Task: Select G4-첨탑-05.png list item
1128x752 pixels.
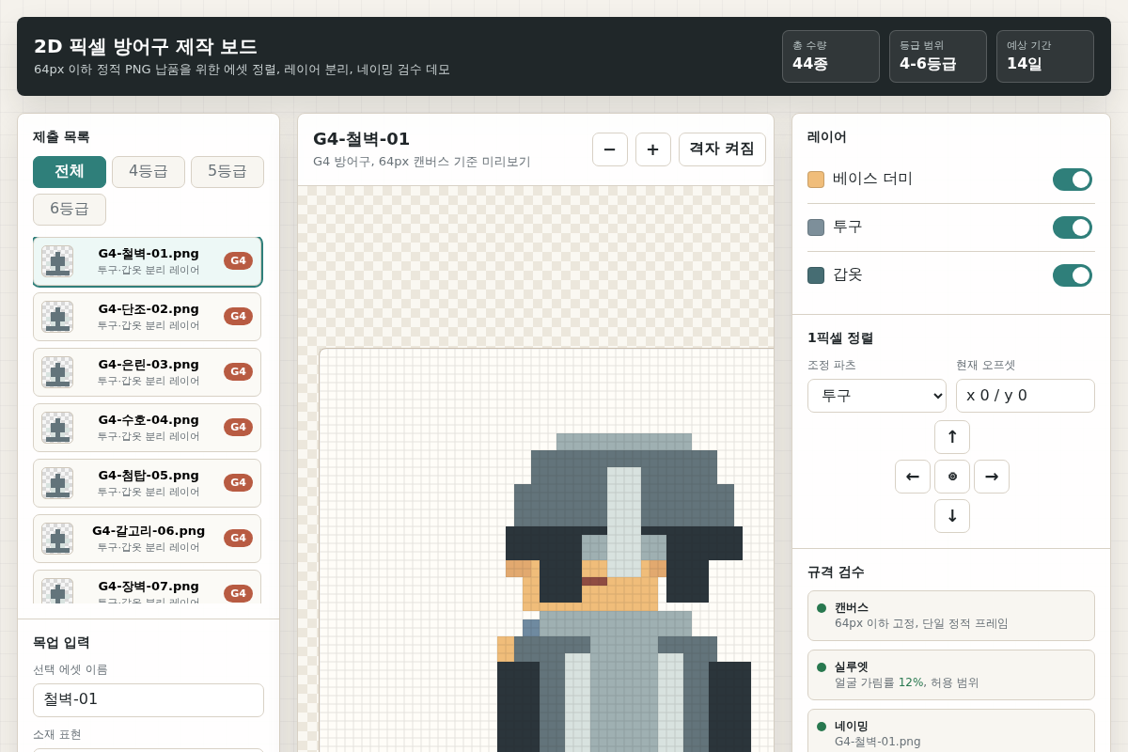Action: point(148,483)
